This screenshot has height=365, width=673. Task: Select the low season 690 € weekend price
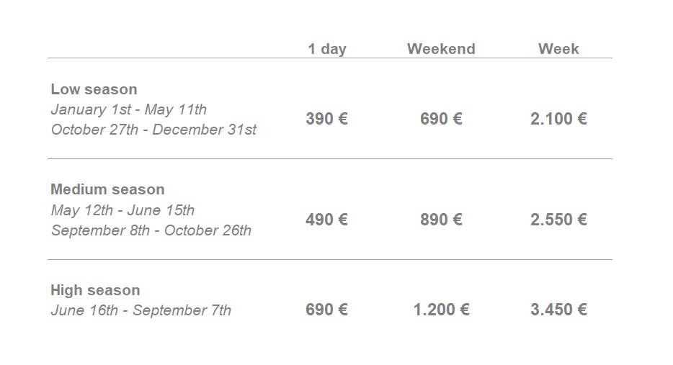(441, 119)
